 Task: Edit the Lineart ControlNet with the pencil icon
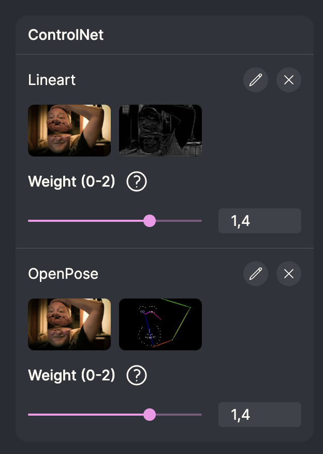click(256, 80)
